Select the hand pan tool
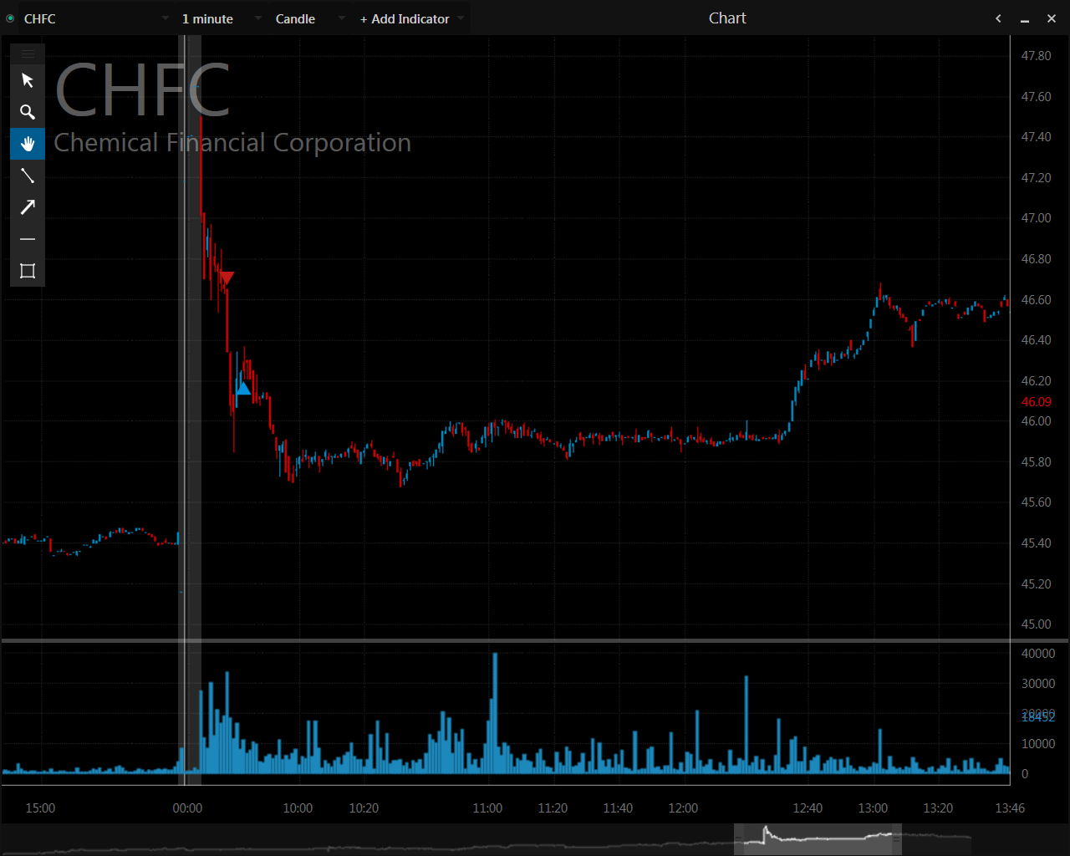This screenshot has height=856, width=1070. (28, 144)
